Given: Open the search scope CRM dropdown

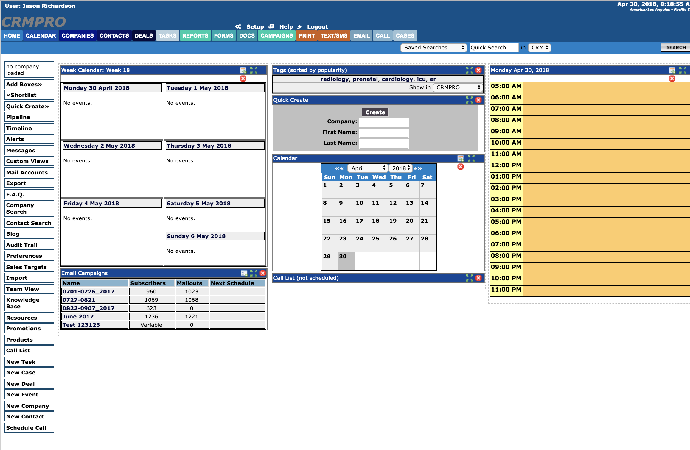Looking at the screenshot, I should [x=540, y=48].
